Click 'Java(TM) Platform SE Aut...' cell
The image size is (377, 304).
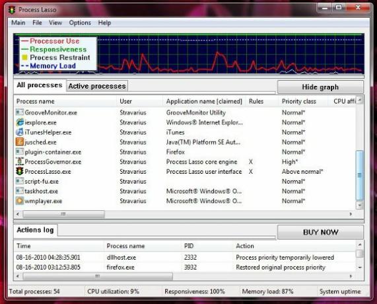tap(203, 142)
